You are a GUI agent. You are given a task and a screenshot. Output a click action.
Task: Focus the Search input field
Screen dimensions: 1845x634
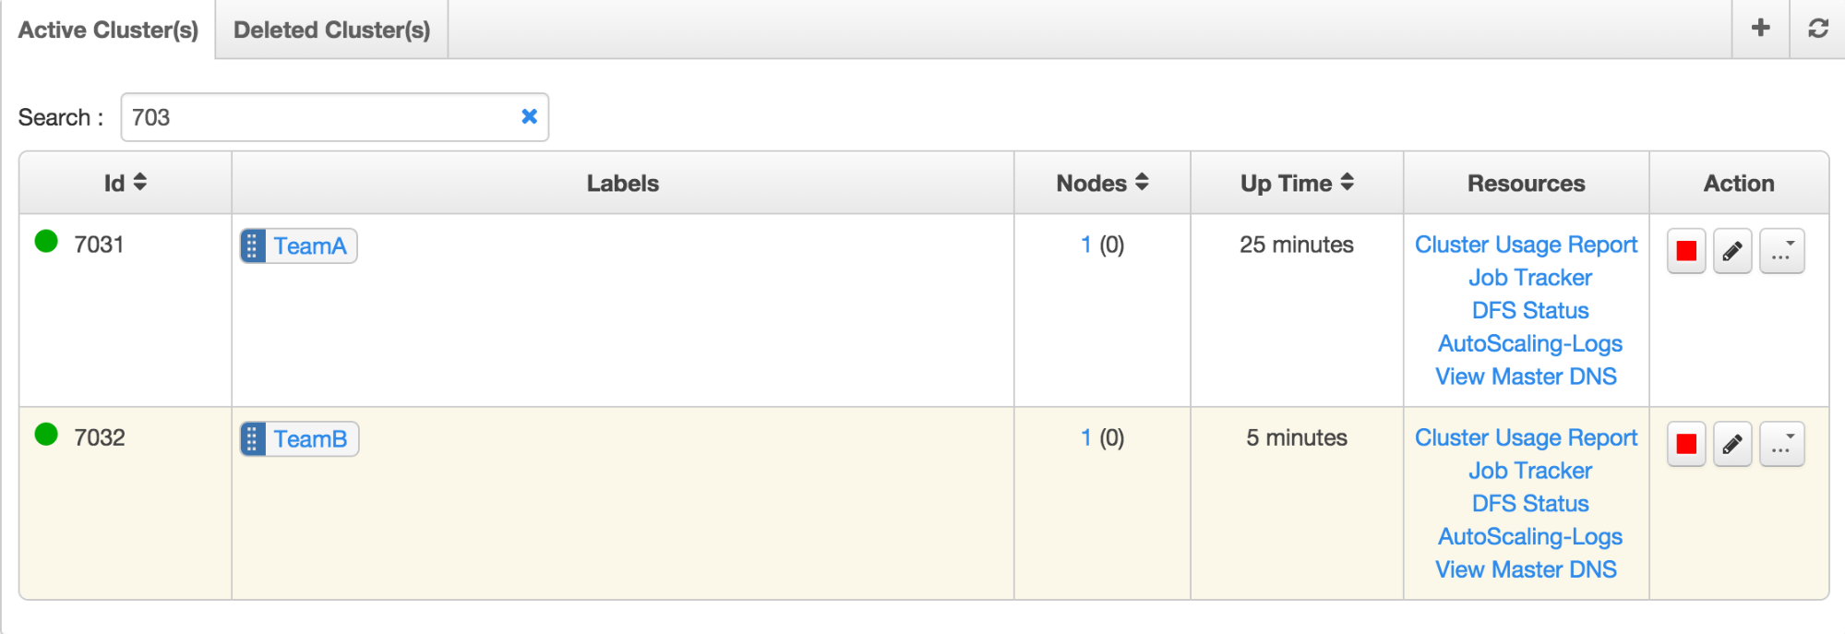334,117
